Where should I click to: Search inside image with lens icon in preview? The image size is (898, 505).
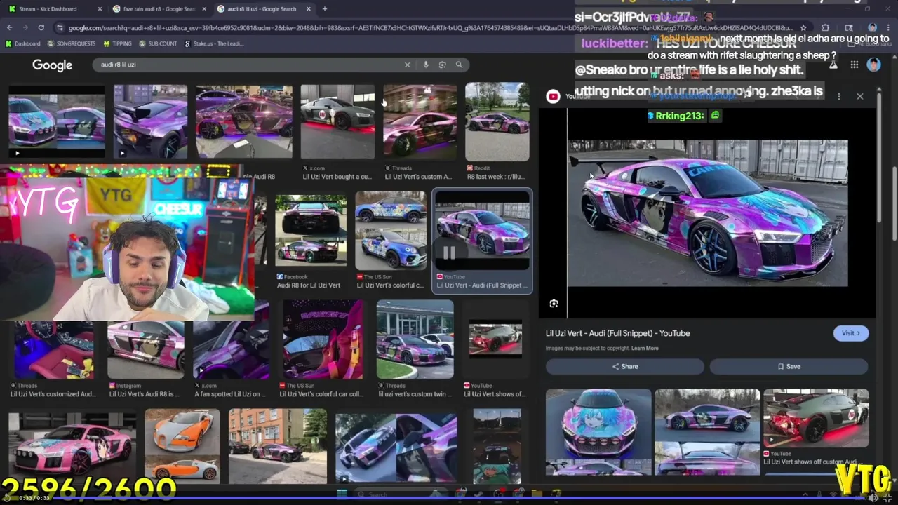(x=554, y=304)
